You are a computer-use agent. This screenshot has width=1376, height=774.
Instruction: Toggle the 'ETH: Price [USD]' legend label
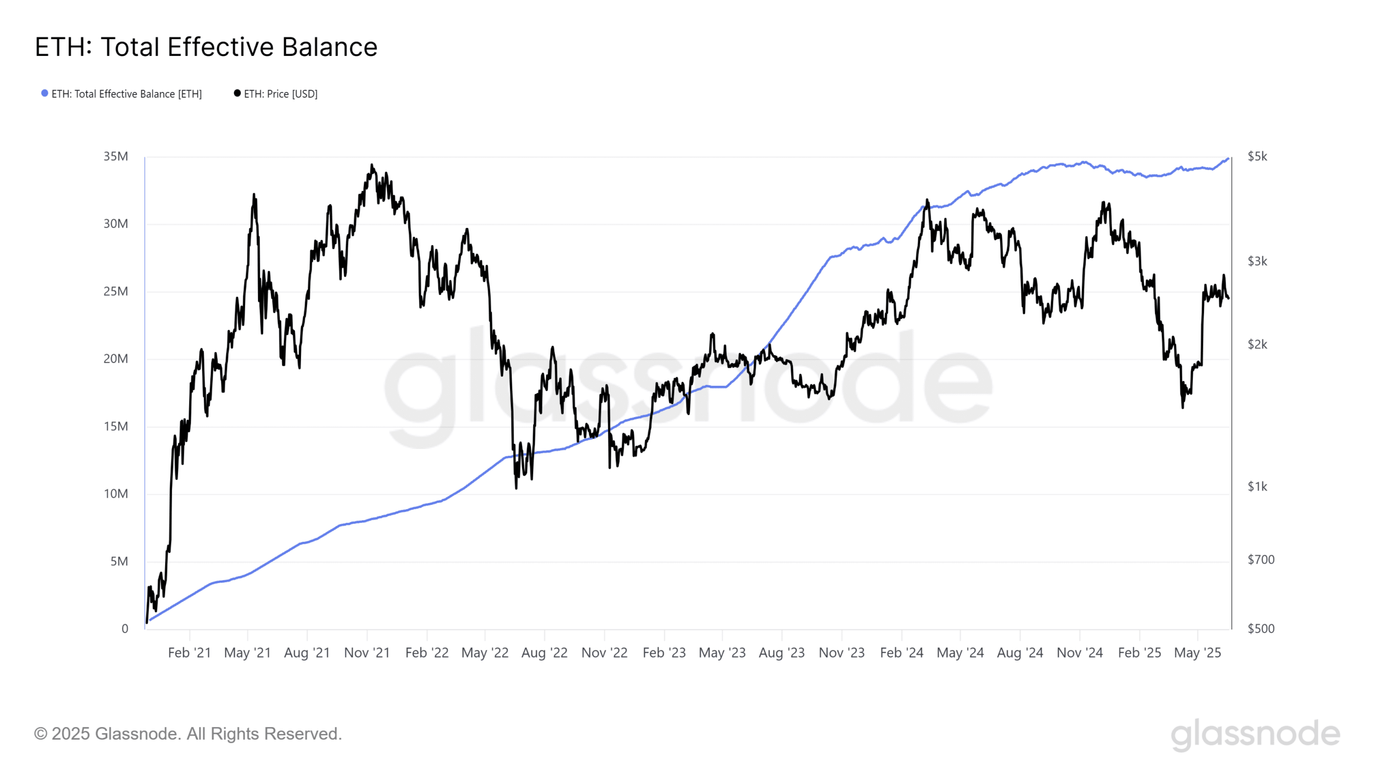click(281, 94)
